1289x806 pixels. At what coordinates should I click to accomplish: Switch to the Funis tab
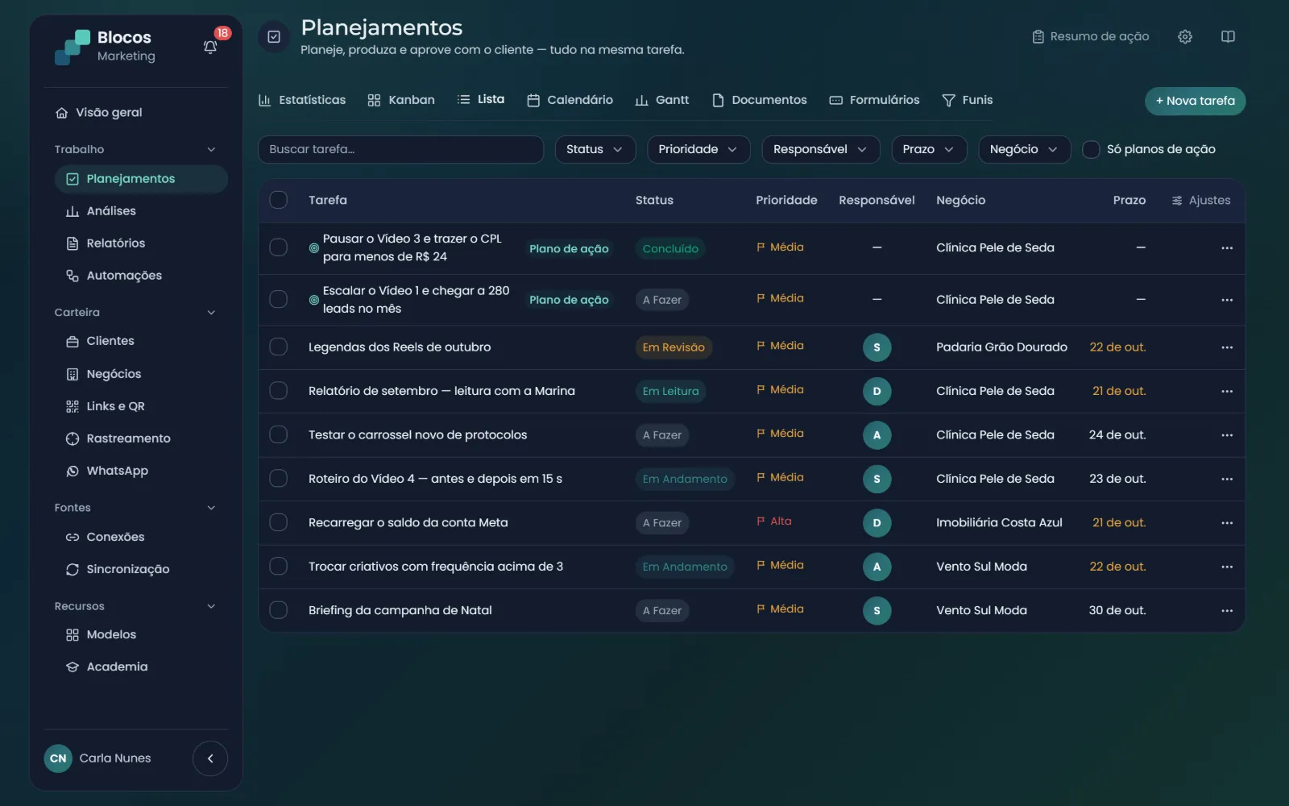tap(967, 100)
